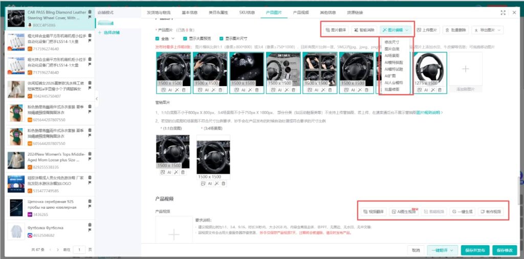
Task: Click magic wand icon under 1275 x 1500 image
Action: pos(433,90)
